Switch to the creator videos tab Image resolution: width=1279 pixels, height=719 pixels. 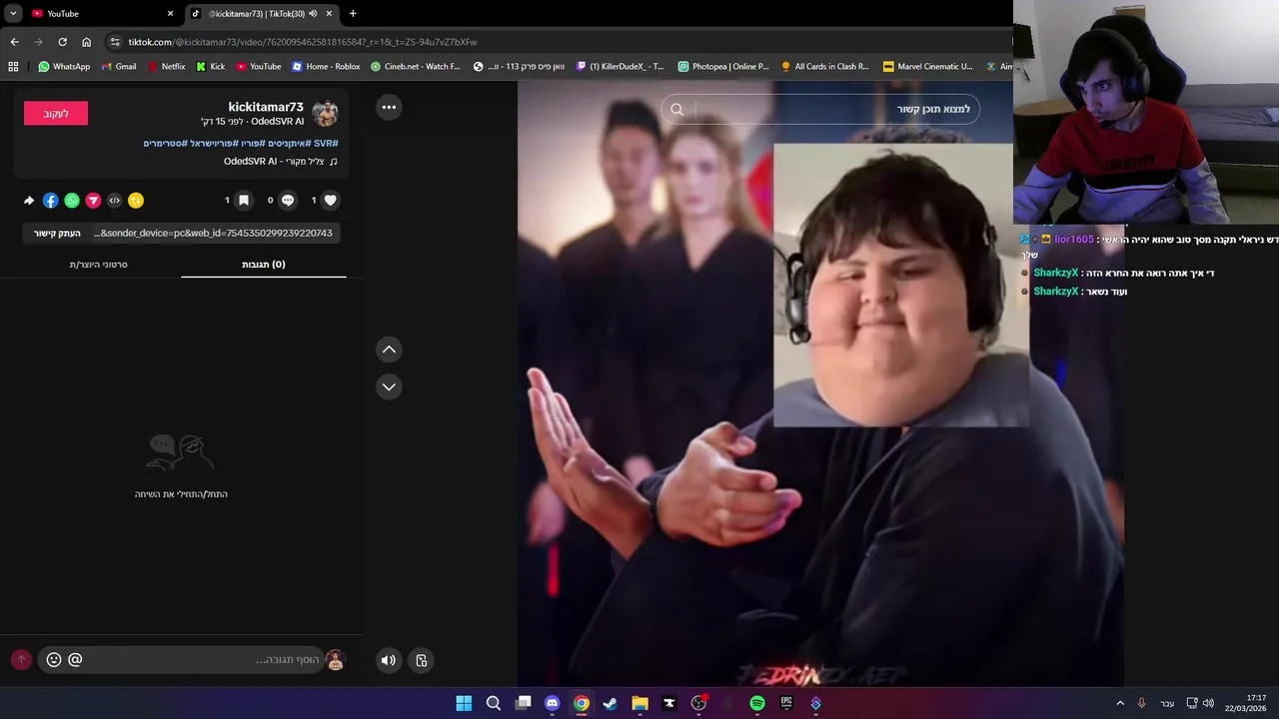(x=98, y=265)
